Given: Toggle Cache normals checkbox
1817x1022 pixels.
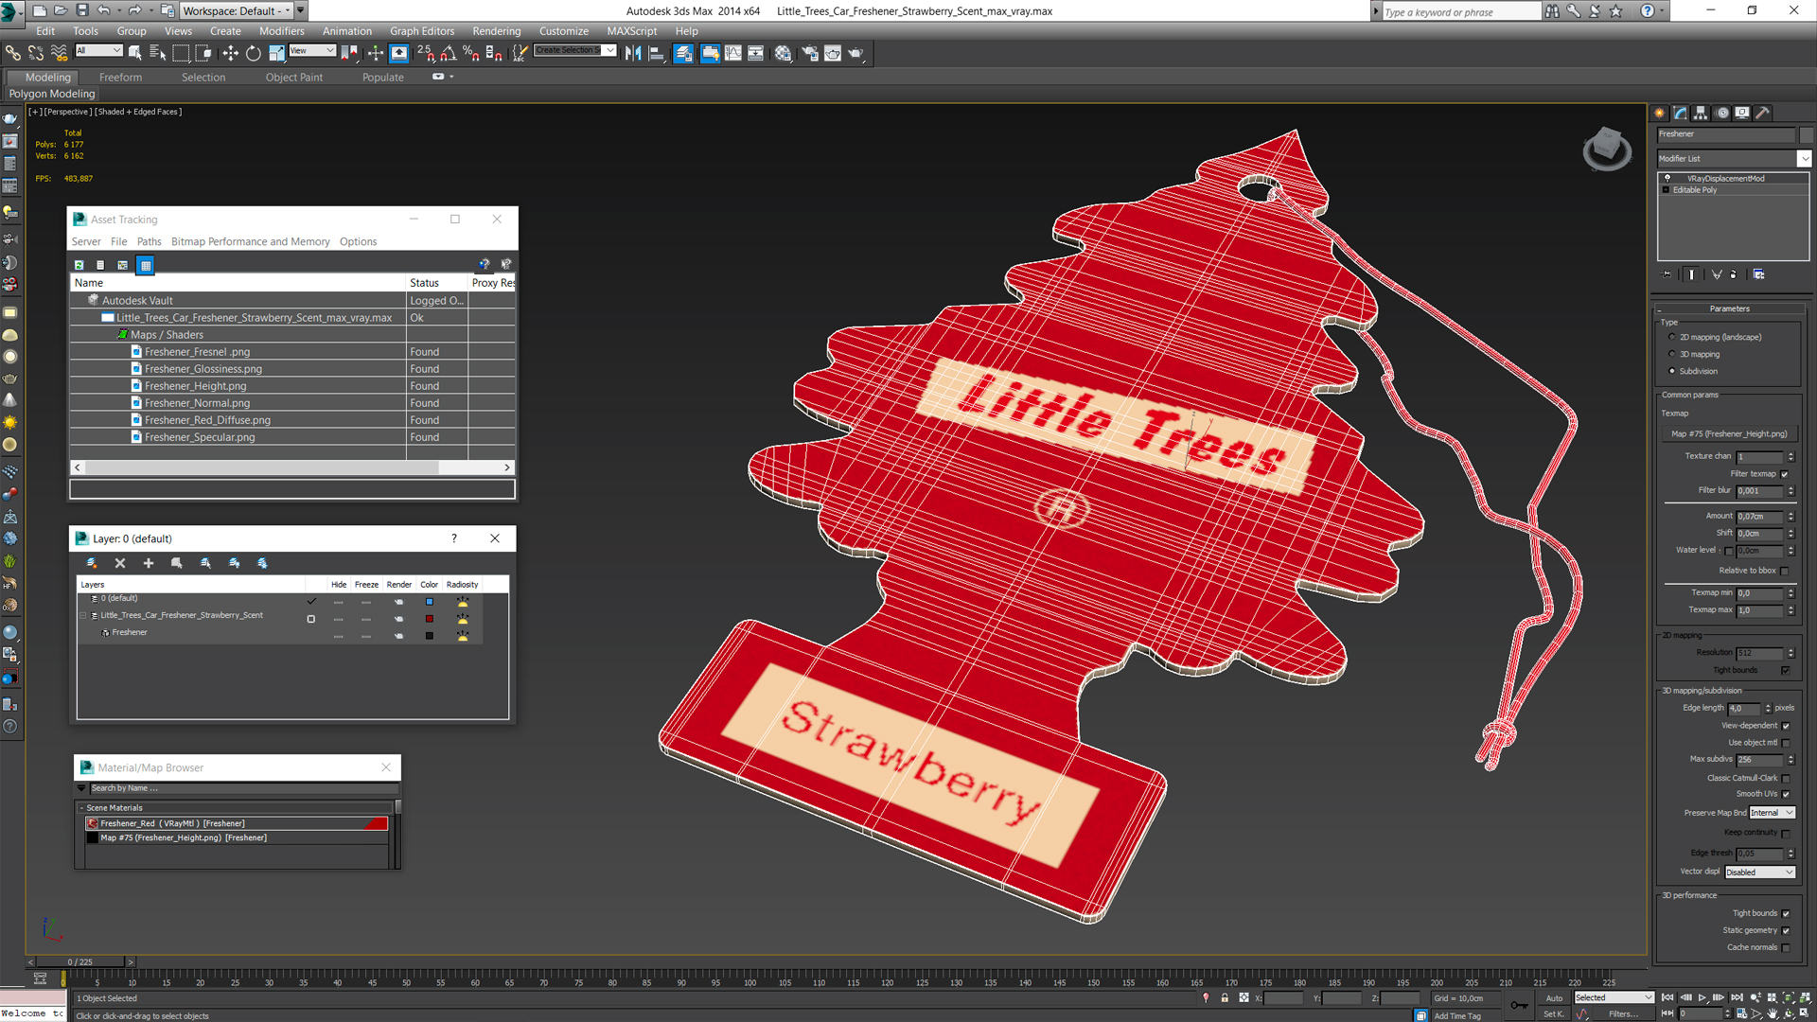Looking at the screenshot, I should coord(1786,947).
